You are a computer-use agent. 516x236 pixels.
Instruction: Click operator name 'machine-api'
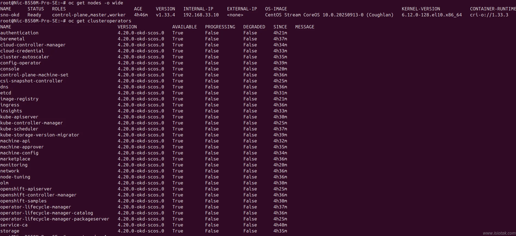pyautogui.click(x=15, y=141)
